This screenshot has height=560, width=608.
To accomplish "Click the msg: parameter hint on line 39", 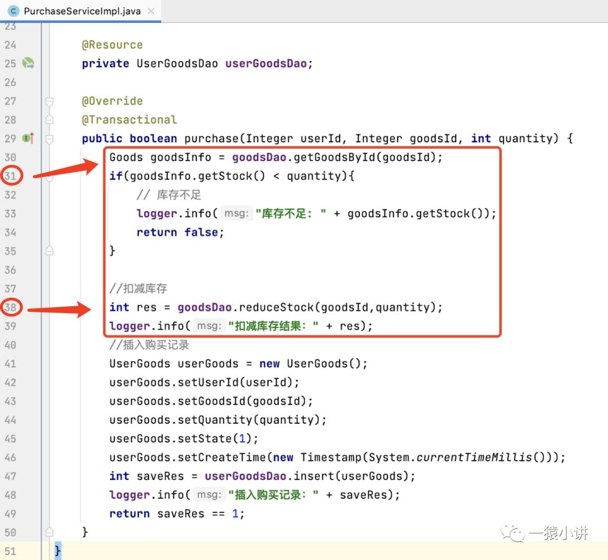I will 209,326.
